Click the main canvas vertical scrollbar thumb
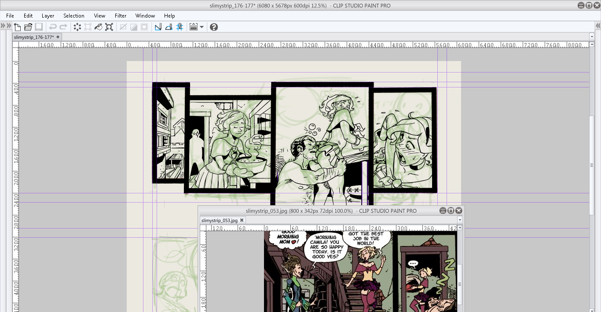This screenshot has width=601, height=312. [592, 166]
